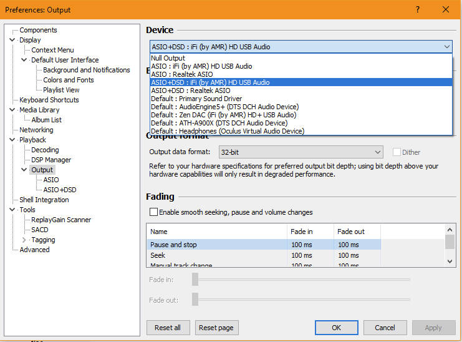Collapse the Display tree node
This screenshot has width=462, height=342.
point(12,40)
